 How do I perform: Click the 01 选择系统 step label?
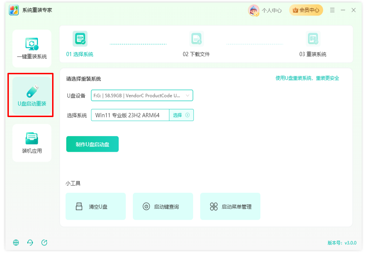tap(80, 54)
